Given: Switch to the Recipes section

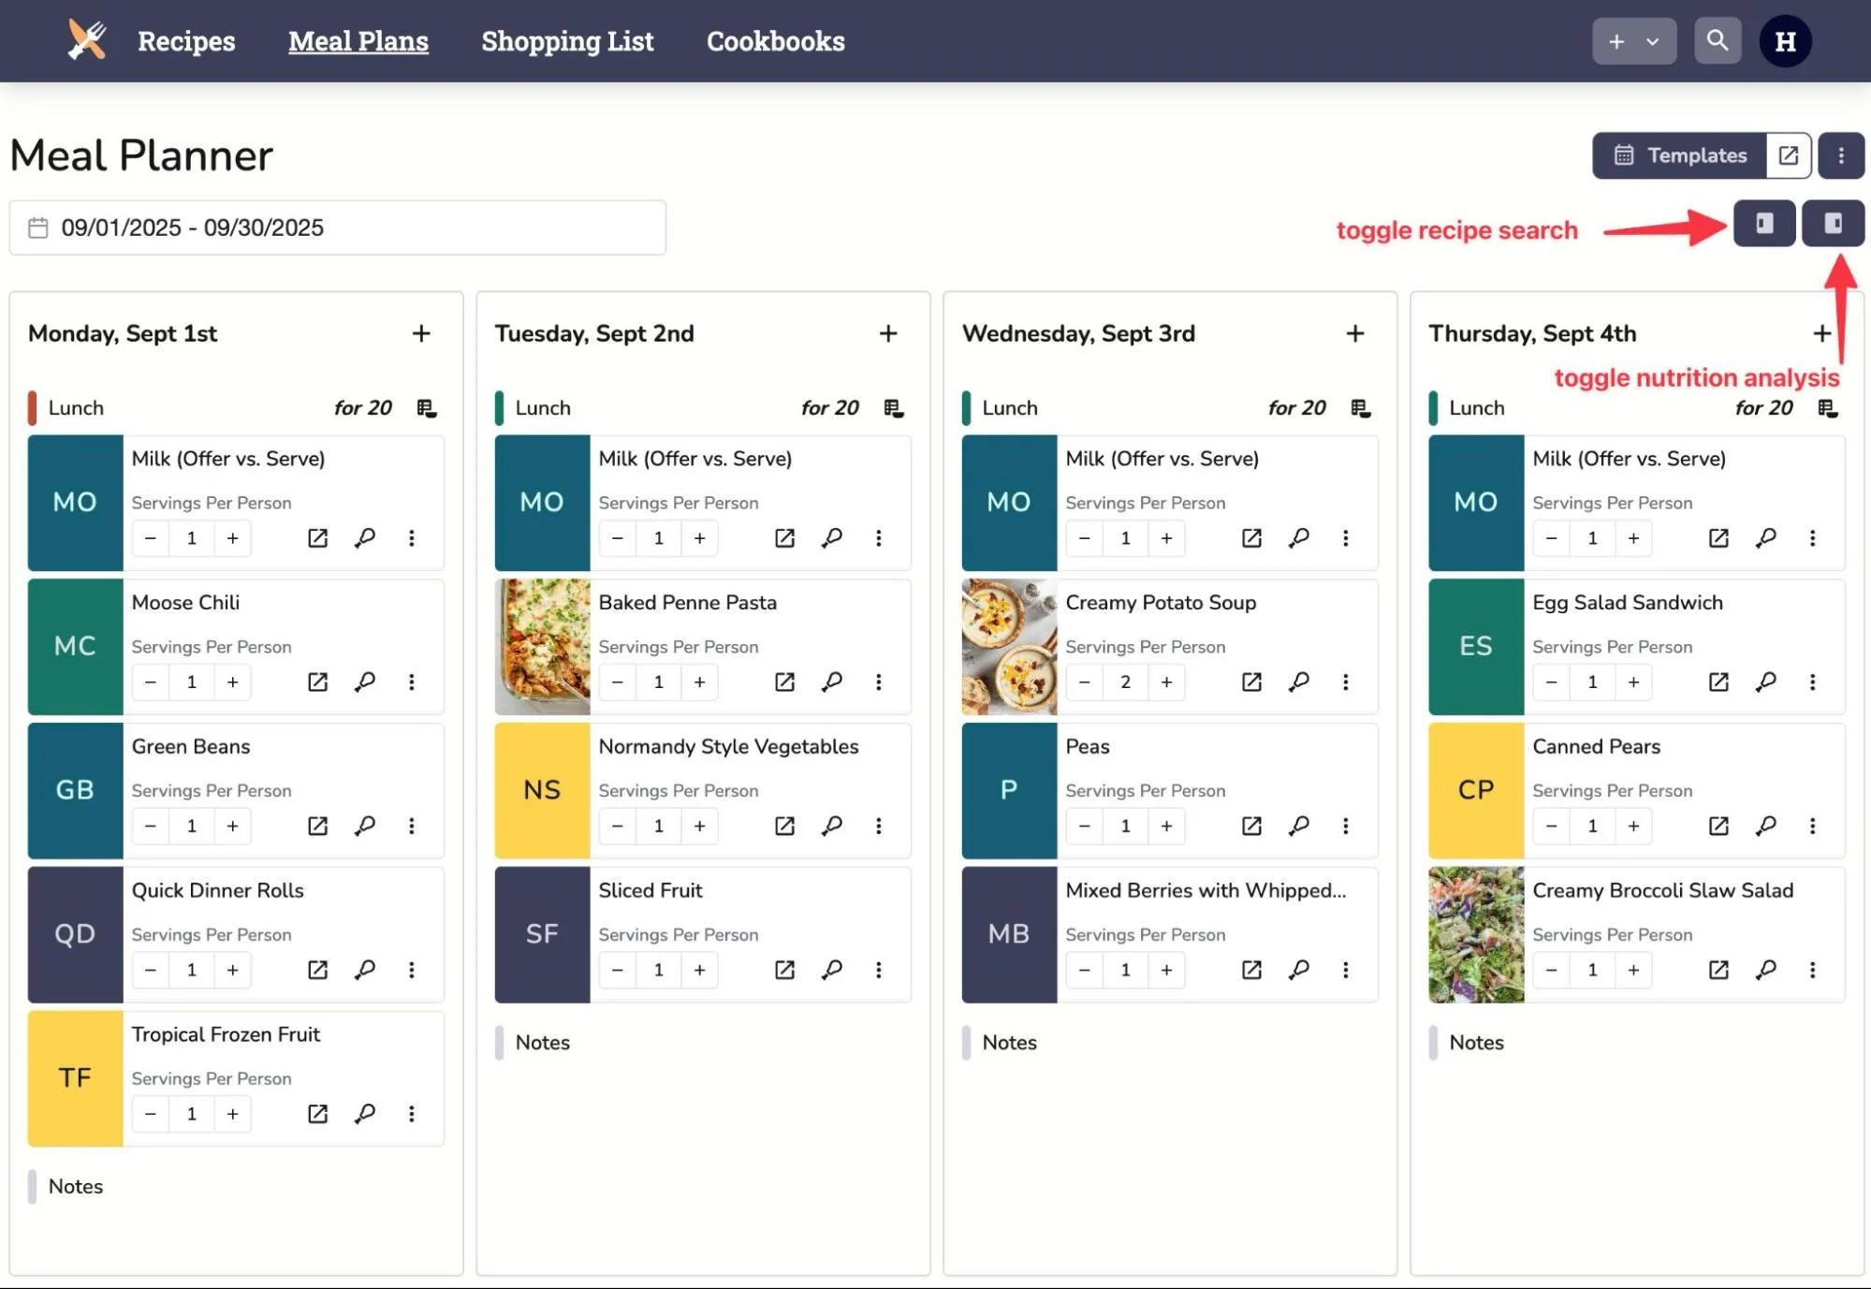Looking at the screenshot, I should pyautogui.click(x=185, y=40).
